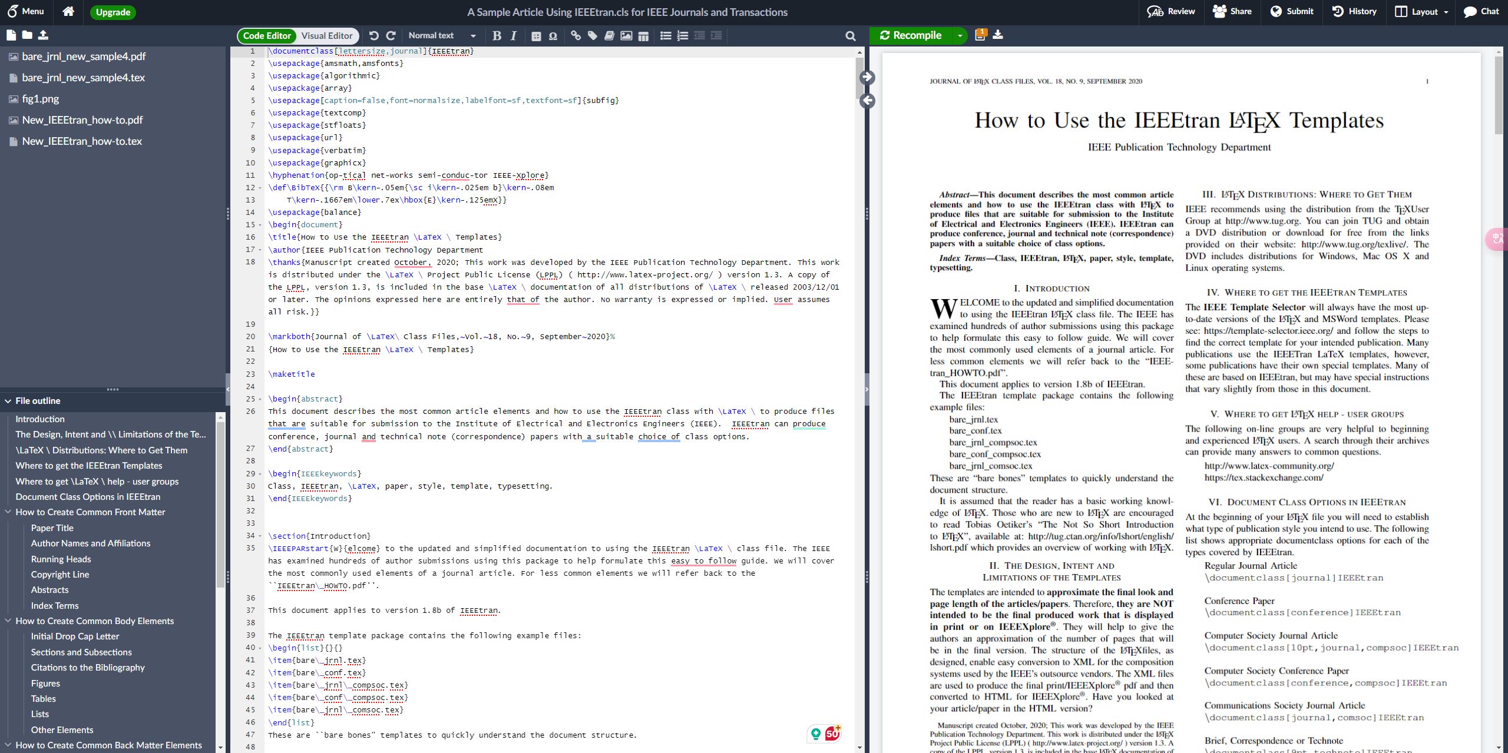Click the Bold formatting icon
The image size is (1508, 753).
point(497,36)
